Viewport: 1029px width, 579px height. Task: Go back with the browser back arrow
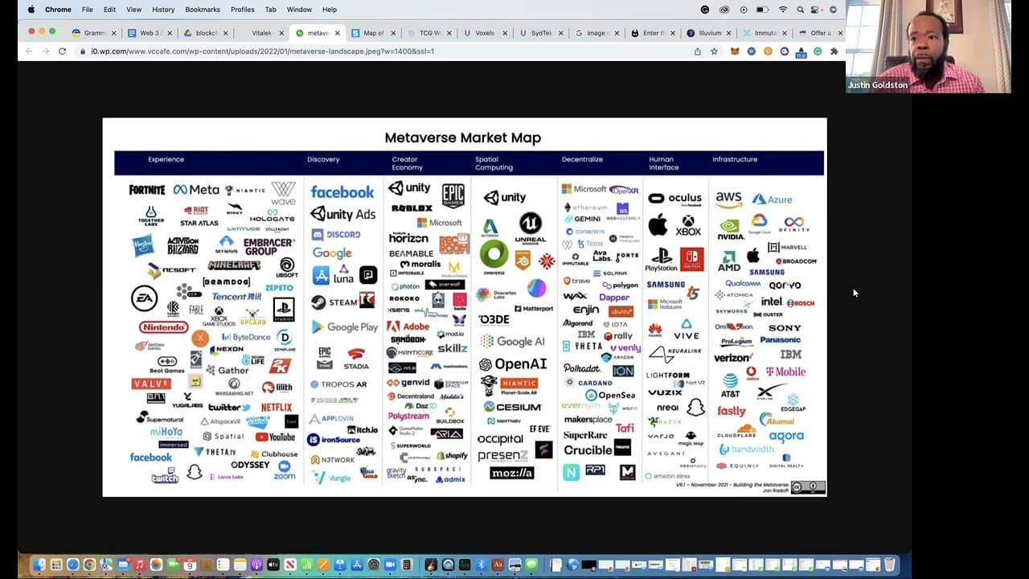pos(29,51)
